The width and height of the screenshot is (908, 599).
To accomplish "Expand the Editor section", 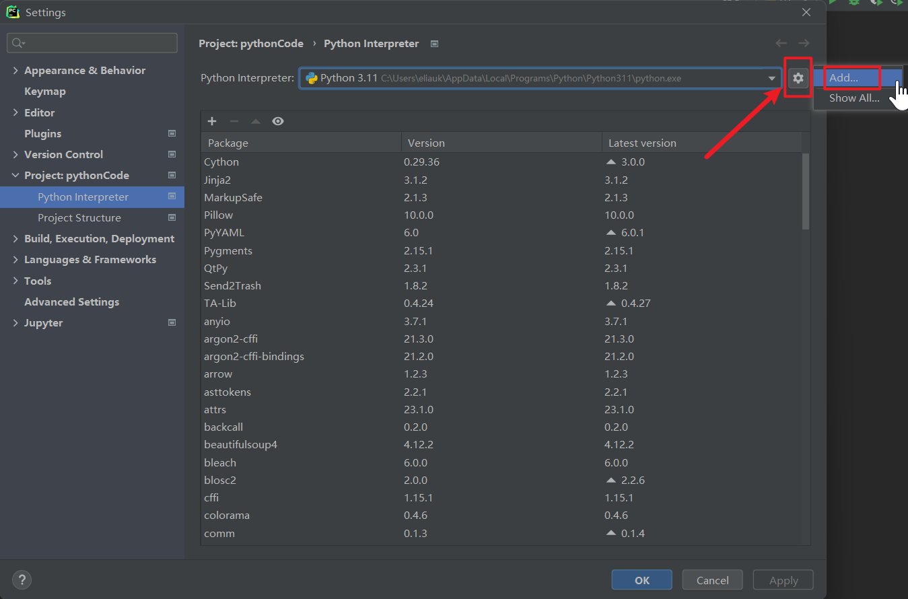I will [15, 112].
